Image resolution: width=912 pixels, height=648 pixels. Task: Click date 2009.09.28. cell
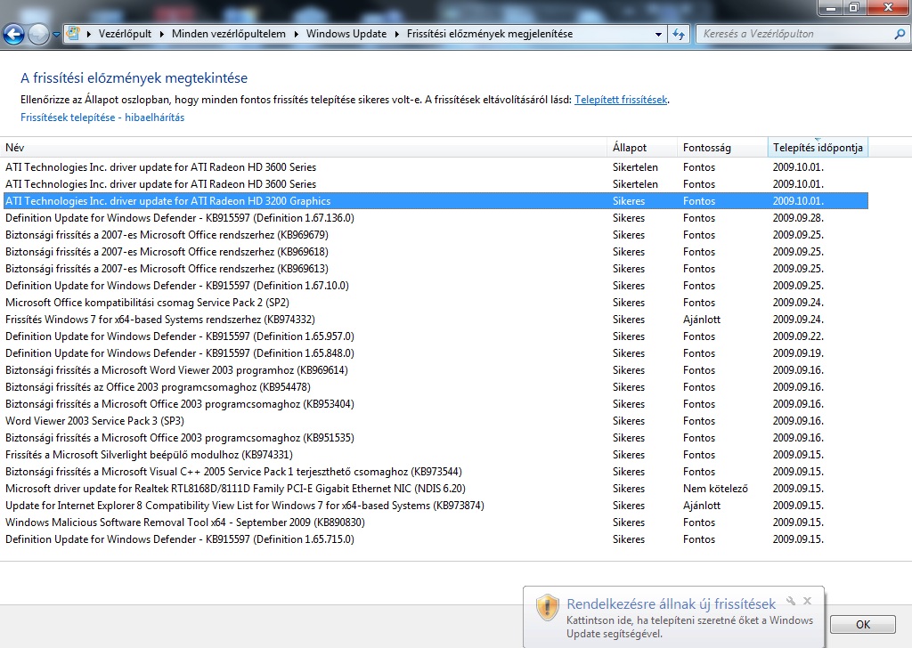(x=798, y=218)
